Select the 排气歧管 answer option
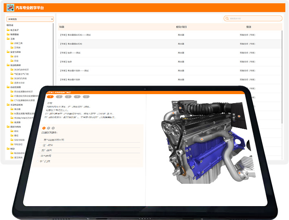This screenshot has width=289, height=220. pyautogui.click(x=40, y=150)
